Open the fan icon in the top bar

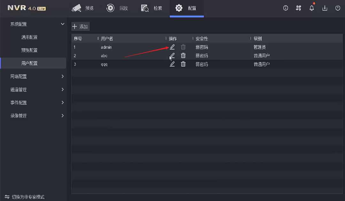(299, 8)
